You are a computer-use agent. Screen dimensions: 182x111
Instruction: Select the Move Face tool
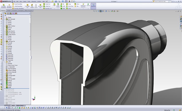70,6
